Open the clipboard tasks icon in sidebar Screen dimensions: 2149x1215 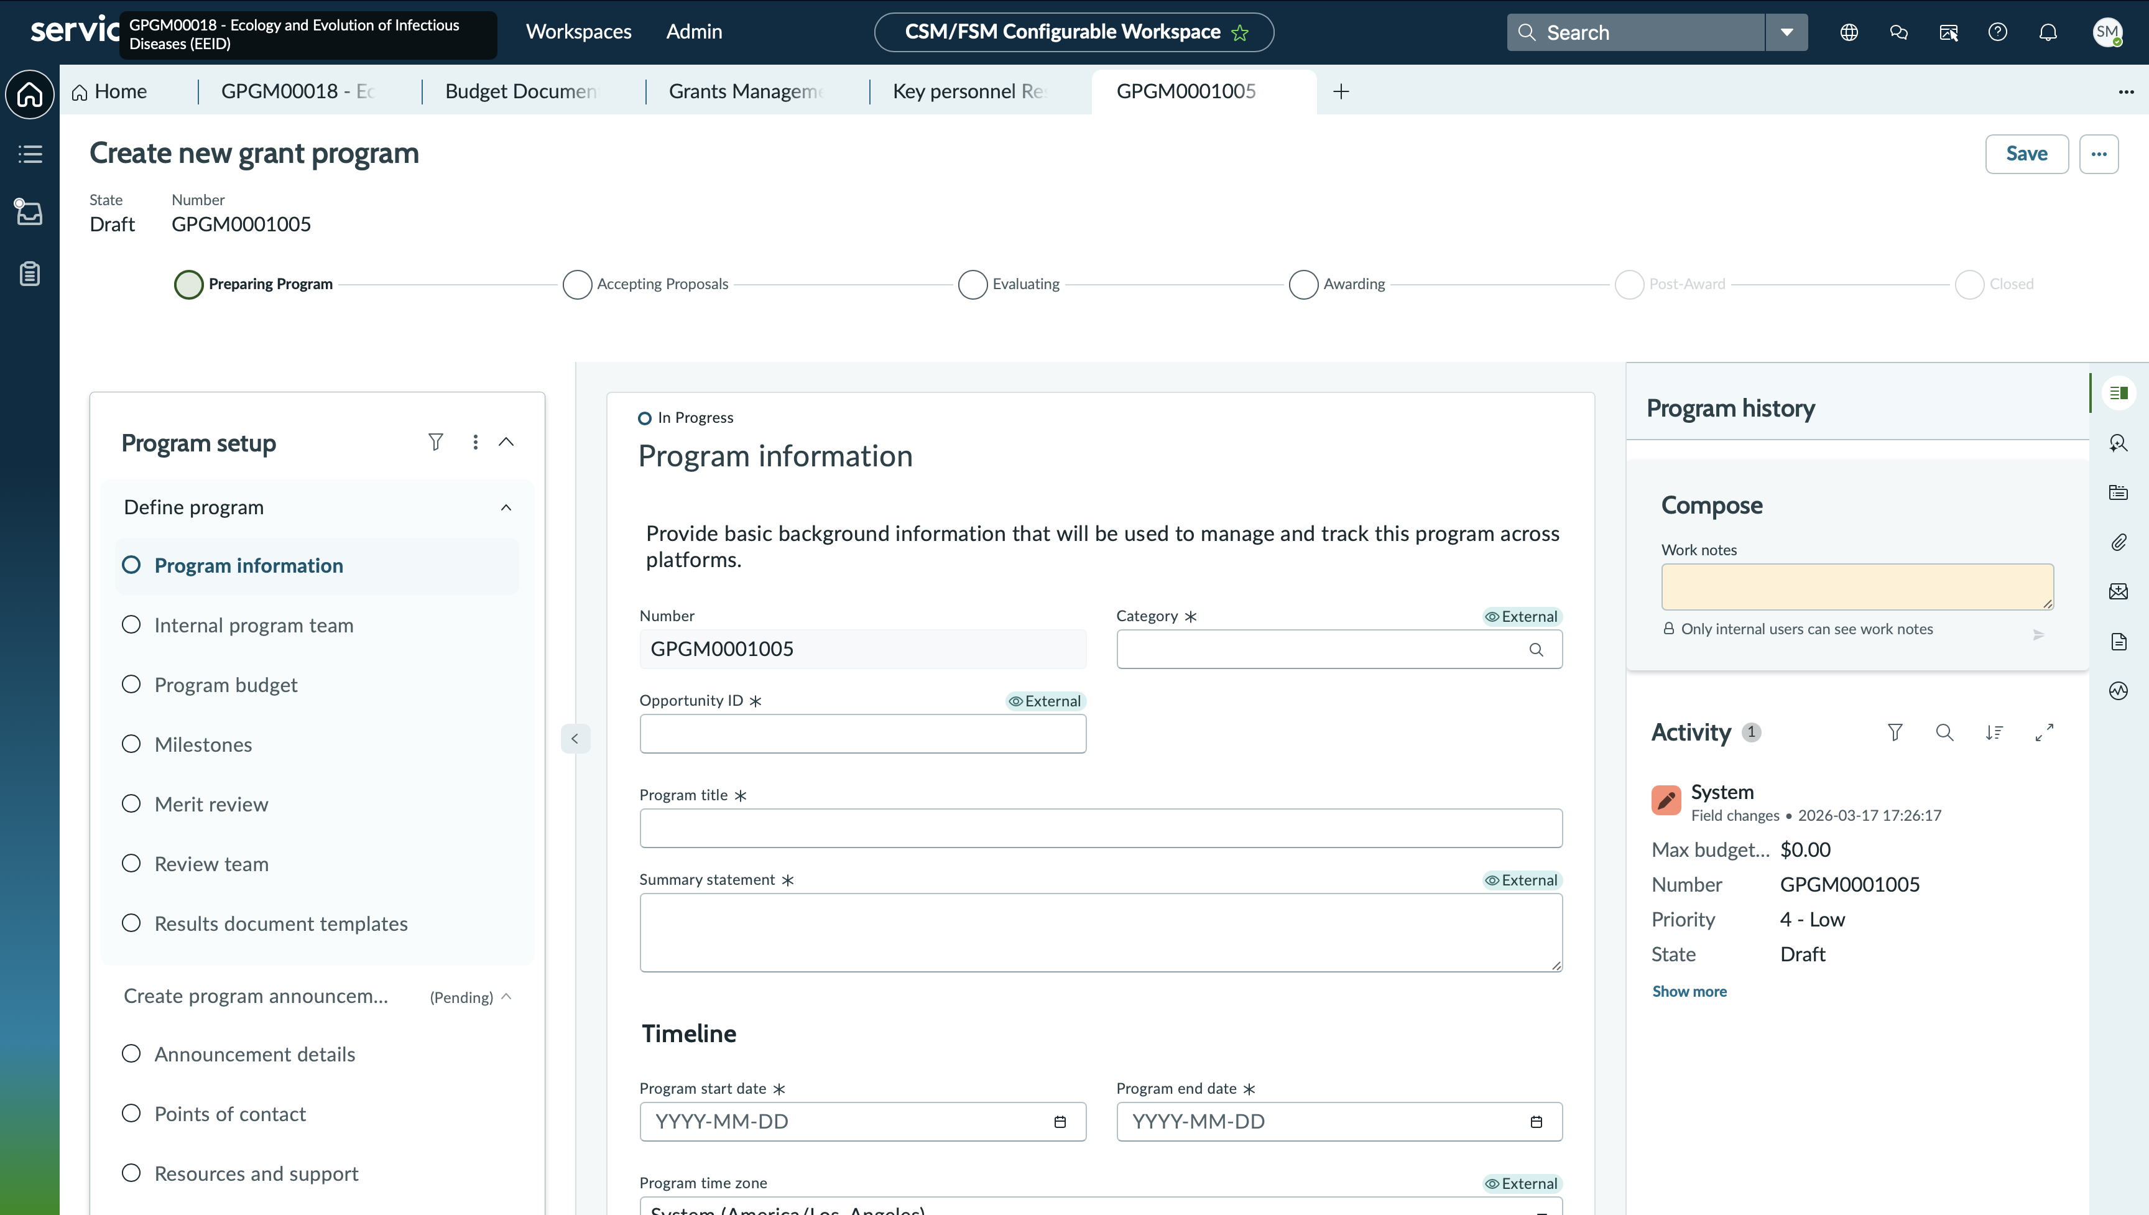[30, 274]
